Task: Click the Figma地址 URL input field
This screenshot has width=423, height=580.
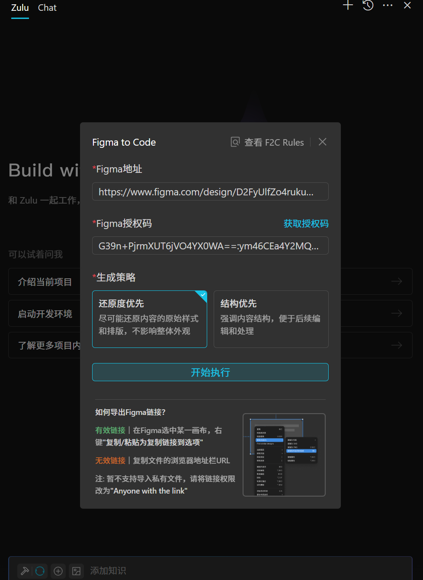Action: click(x=210, y=191)
